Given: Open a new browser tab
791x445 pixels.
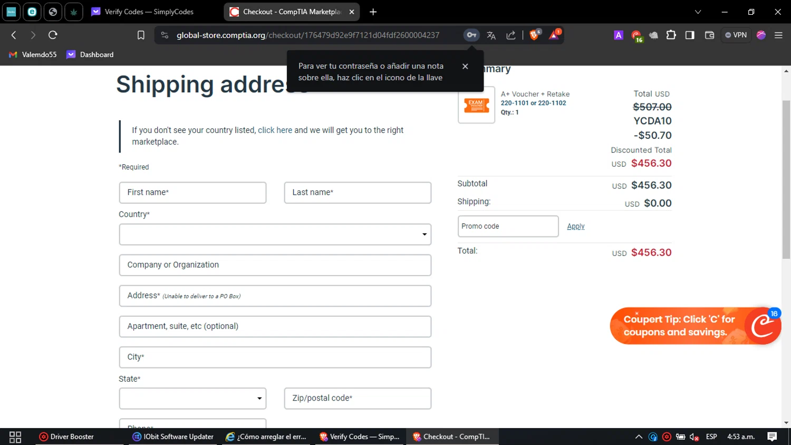Looking at the screenshot, I should coord(373,12).
